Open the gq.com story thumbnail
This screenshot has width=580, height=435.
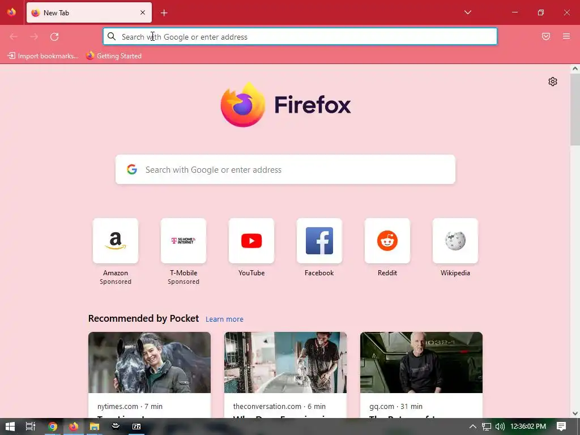pyautogui.click(x=421, y=362)
